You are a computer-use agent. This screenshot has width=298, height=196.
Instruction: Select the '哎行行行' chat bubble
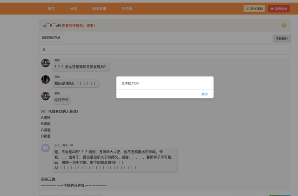[x=62, y=100]
